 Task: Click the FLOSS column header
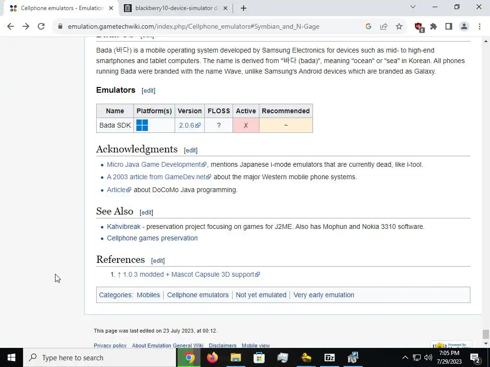pyautogui.click(x=219, y=111)
